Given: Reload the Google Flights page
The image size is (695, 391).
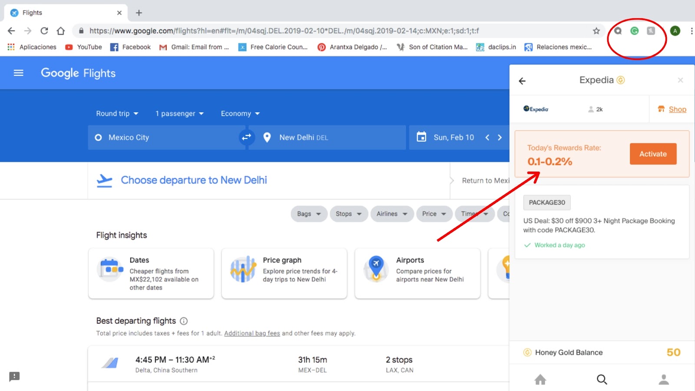Looking at the screenshot, I should (44, 31).
